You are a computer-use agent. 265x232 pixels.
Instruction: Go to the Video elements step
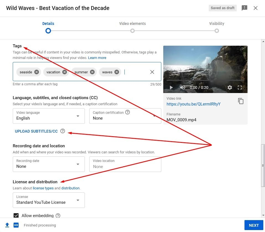coord(132,27)
